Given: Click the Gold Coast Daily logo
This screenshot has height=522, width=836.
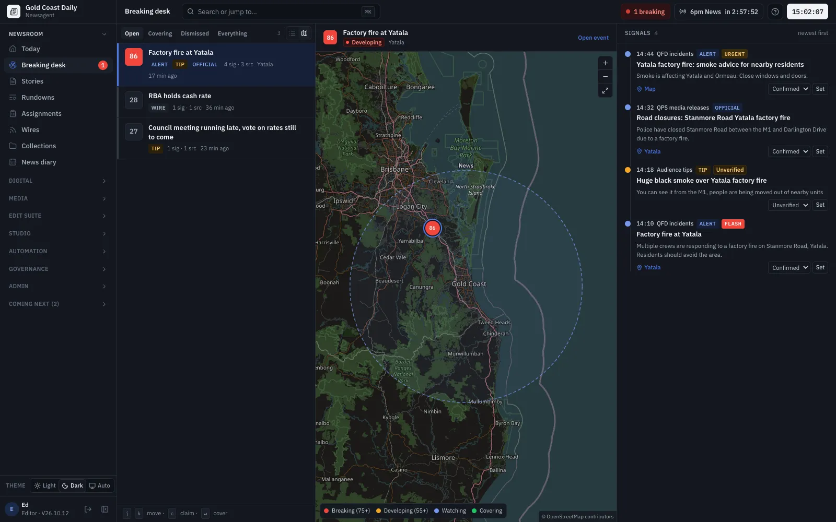Looking at the screenshot, I should (x=14, y=11).
